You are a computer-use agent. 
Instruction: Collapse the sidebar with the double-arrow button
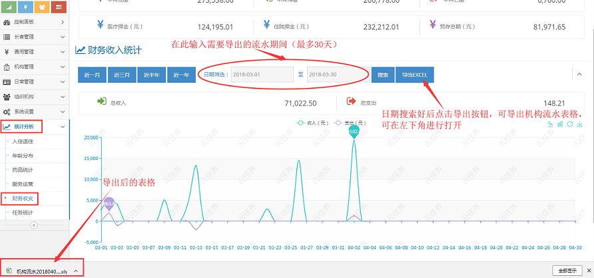[x=34, y=225]
